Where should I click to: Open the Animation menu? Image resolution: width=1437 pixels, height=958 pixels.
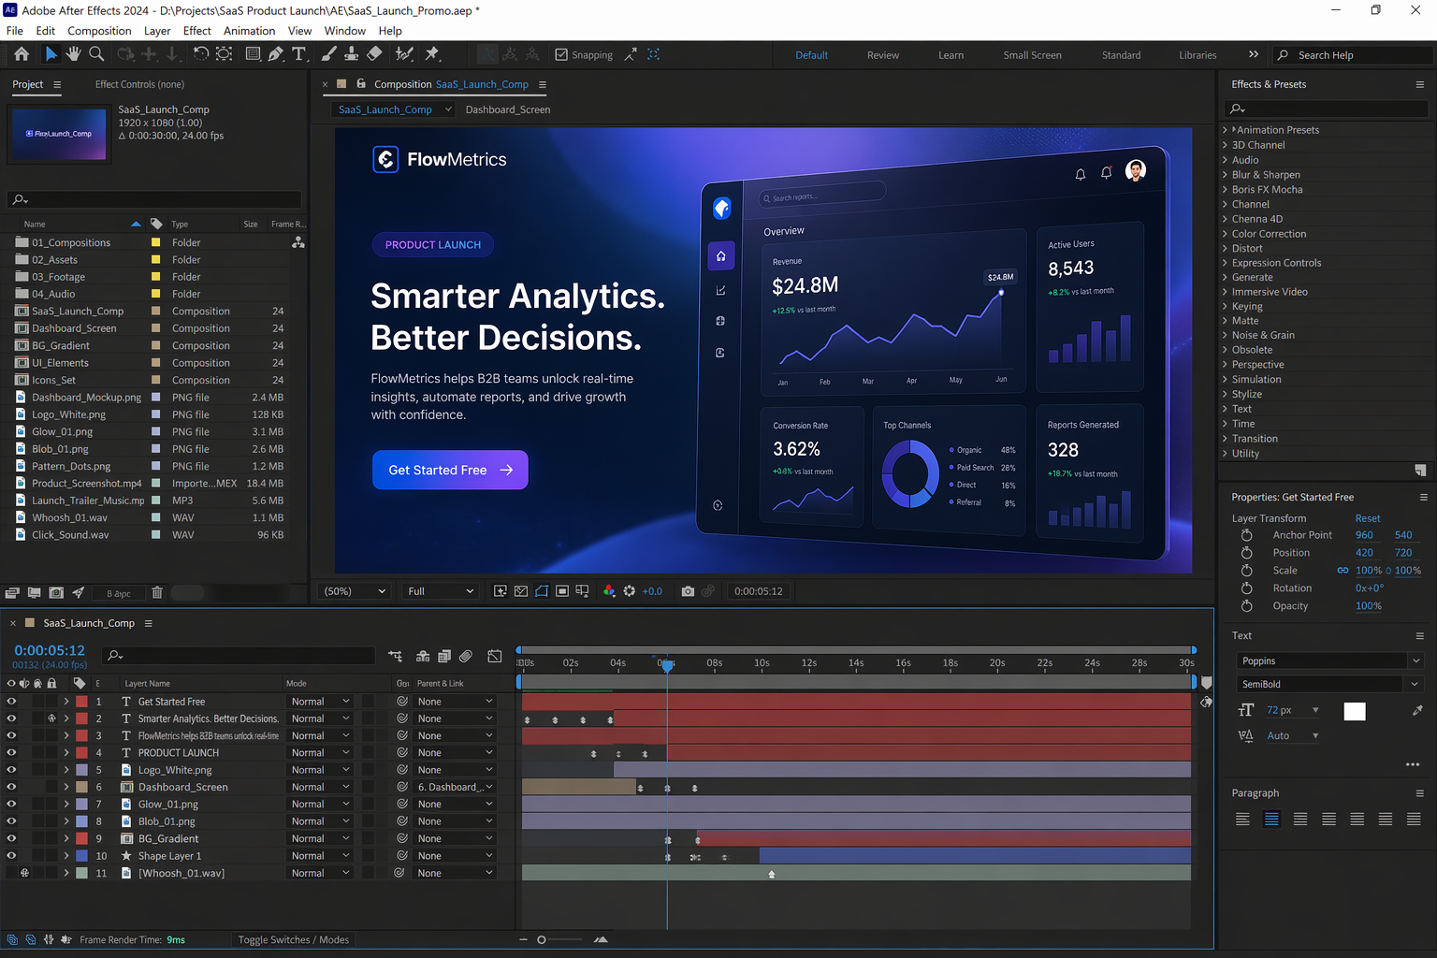tap(249, 31)
